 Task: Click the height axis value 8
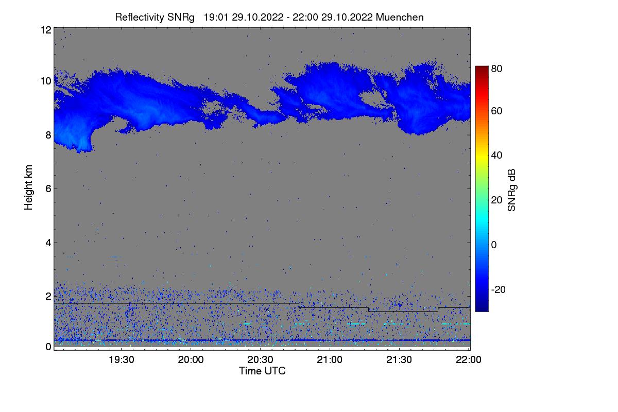(x=48, y=135)
